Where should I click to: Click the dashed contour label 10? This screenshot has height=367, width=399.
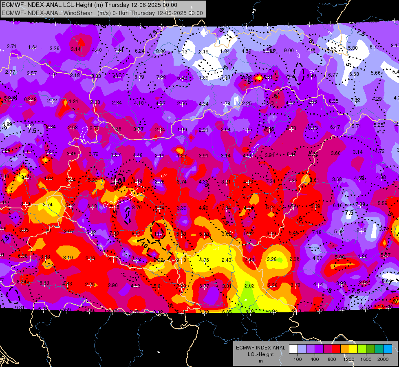tap(145, 245)
